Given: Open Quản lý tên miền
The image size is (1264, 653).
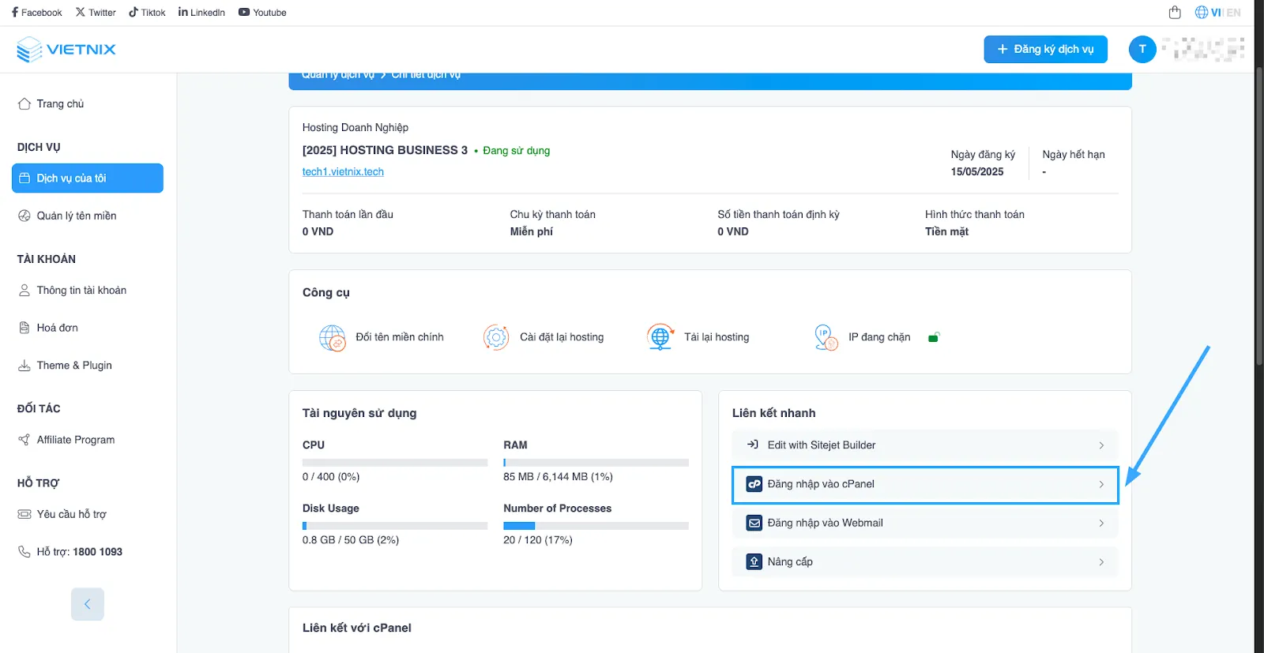Looking at the screenshot, I should click(77, 216).
